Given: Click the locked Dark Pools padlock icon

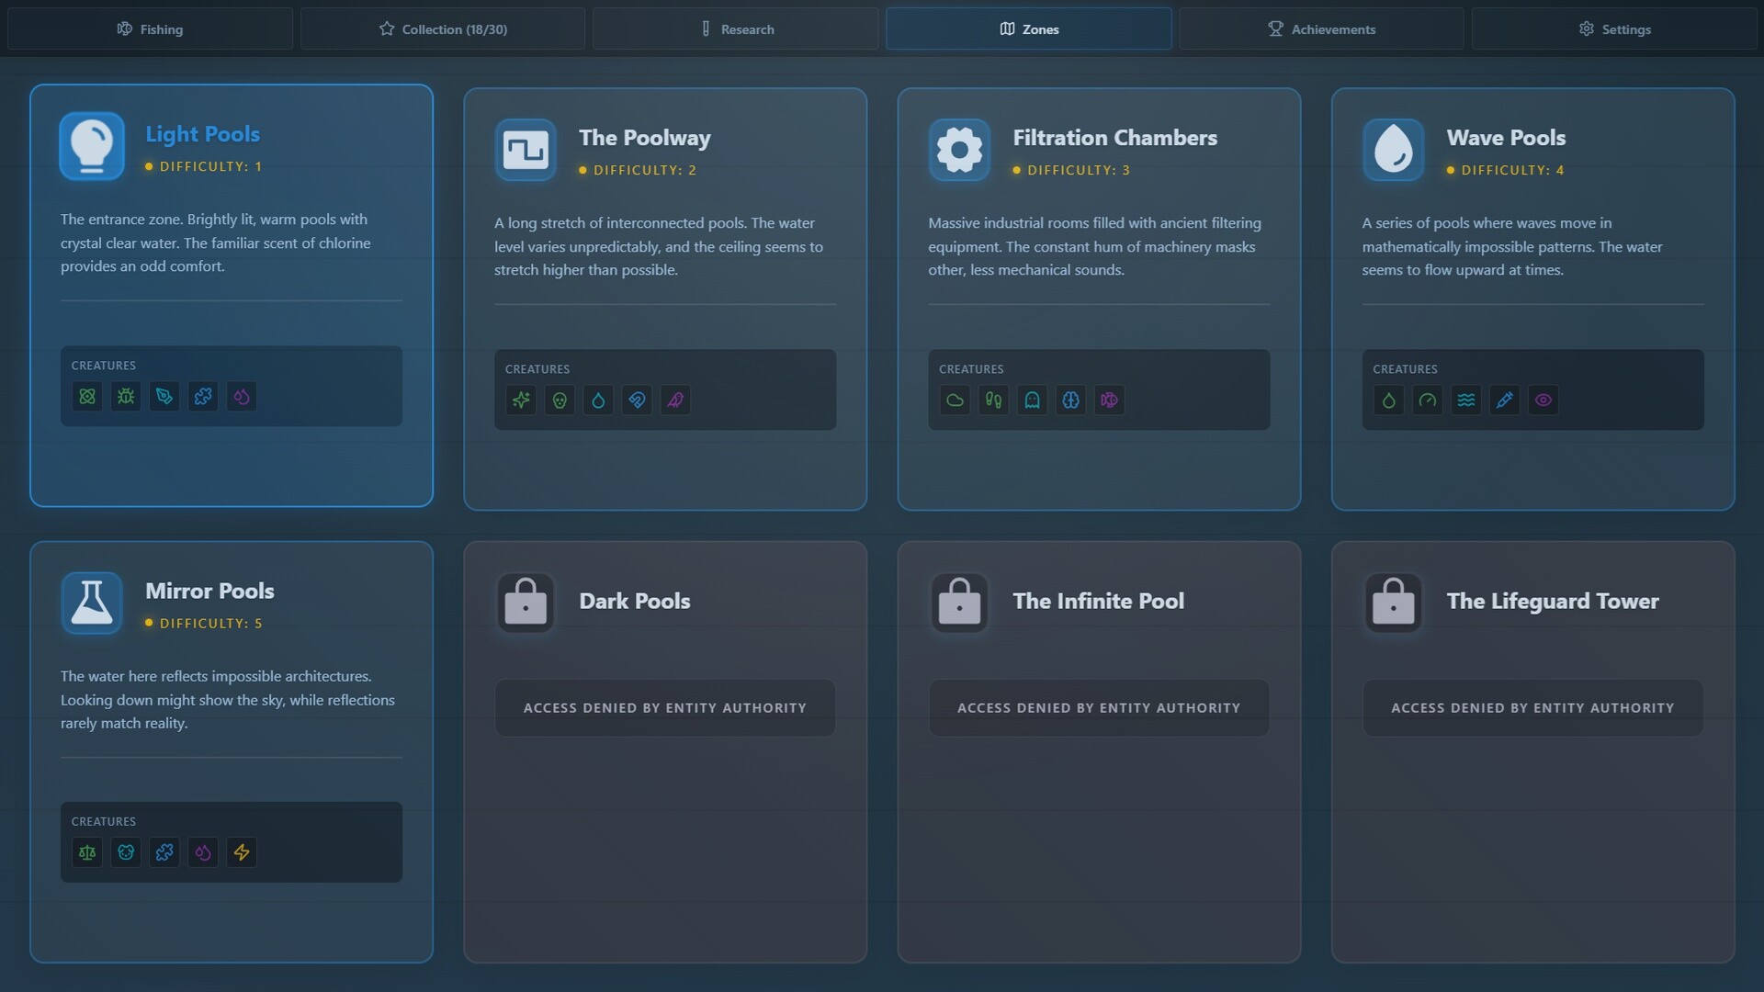Looking at the screenshot, I should pos(526,603).
